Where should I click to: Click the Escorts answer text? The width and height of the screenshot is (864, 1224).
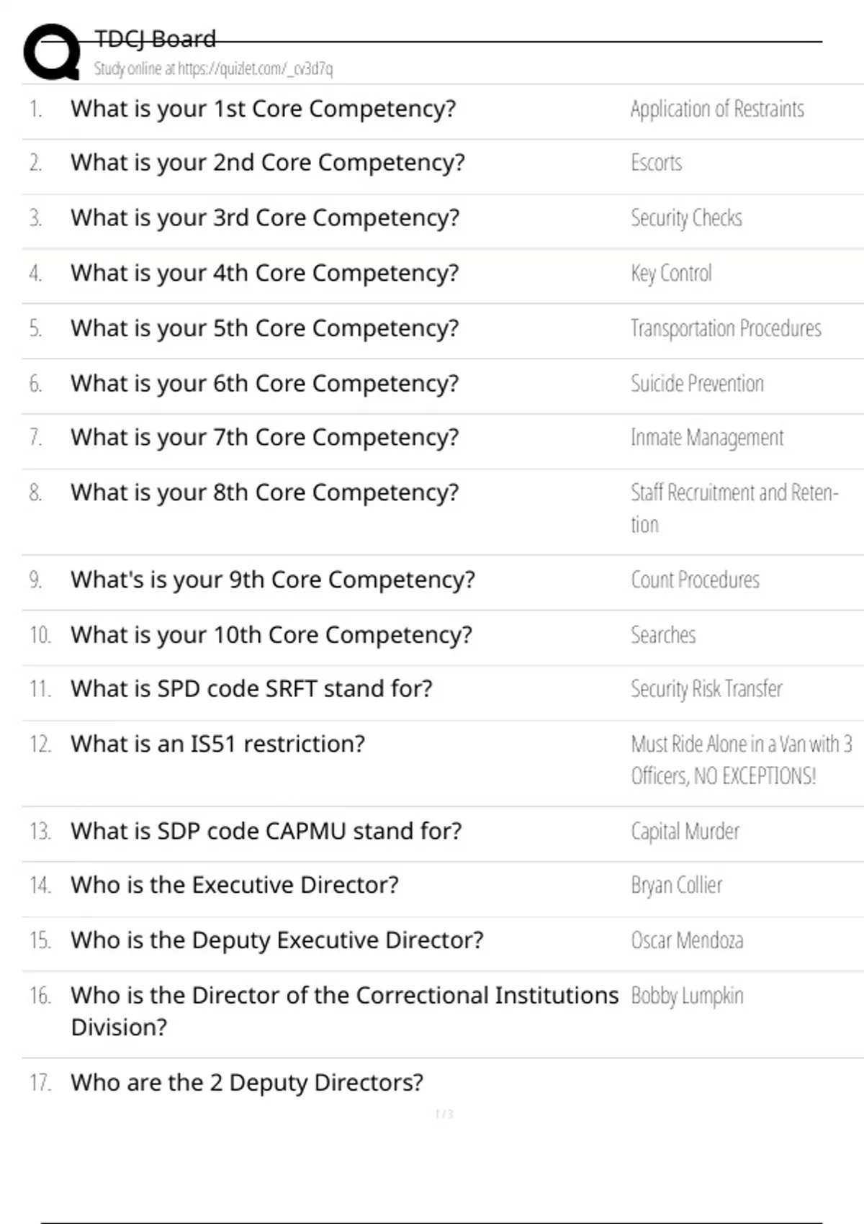[x=656, y=163]
